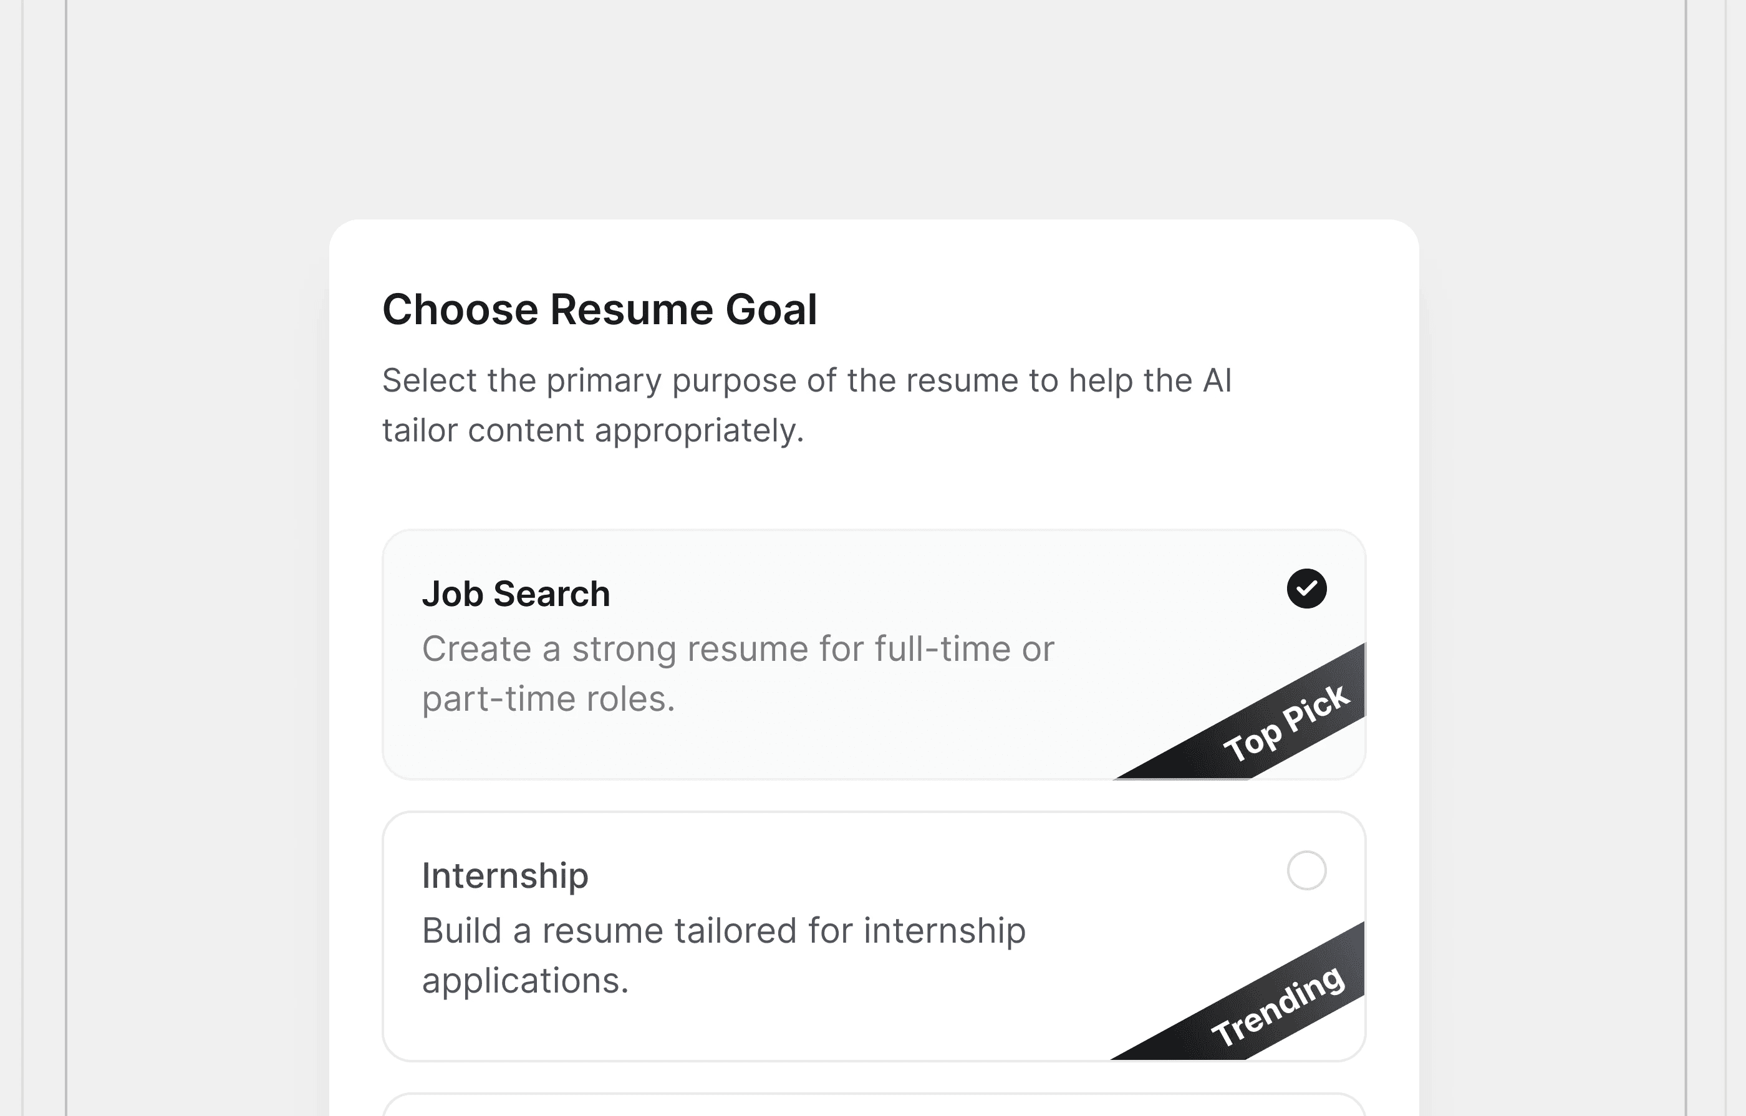Click the gap between Job Search and Internship cards
This screenshot has height=1116, width=1746.
[874, 796]
